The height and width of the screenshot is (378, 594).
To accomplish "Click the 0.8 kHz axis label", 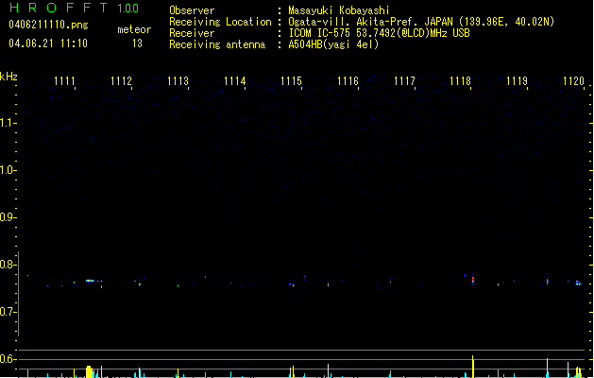I will [x=8, y=265].
